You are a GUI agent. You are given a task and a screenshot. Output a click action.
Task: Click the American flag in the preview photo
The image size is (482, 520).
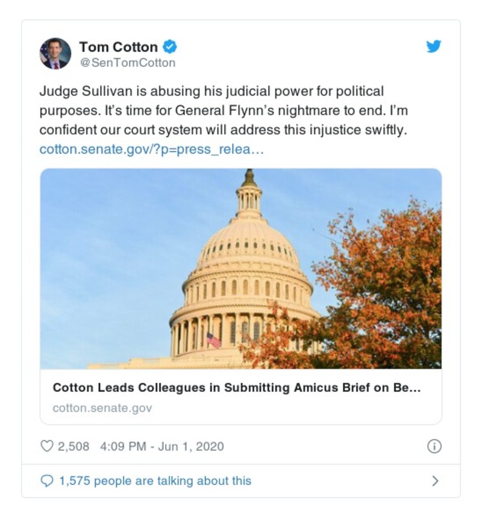(x=213, y=340)
